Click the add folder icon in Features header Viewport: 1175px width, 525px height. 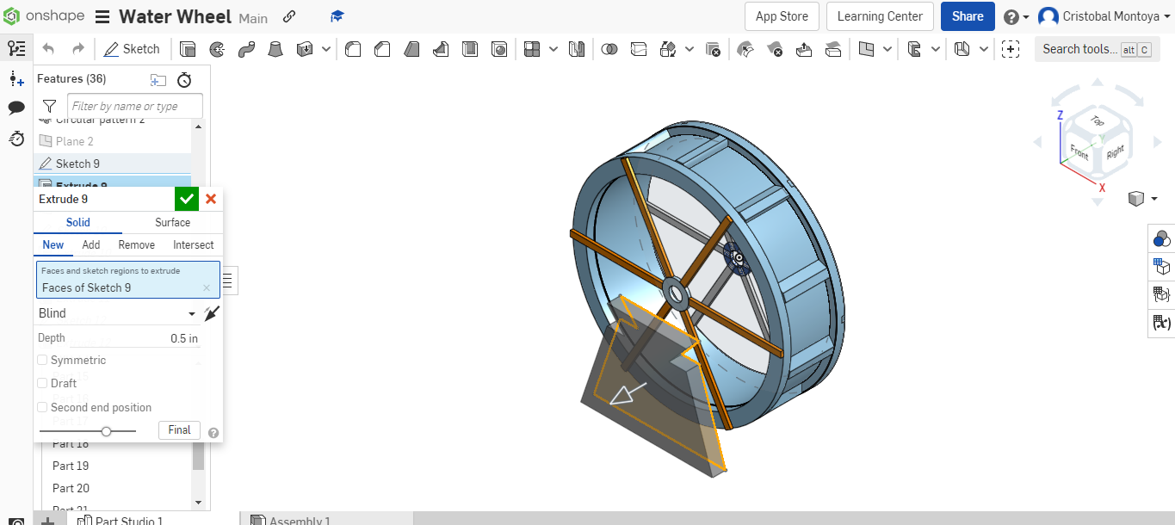click(158, 80)
